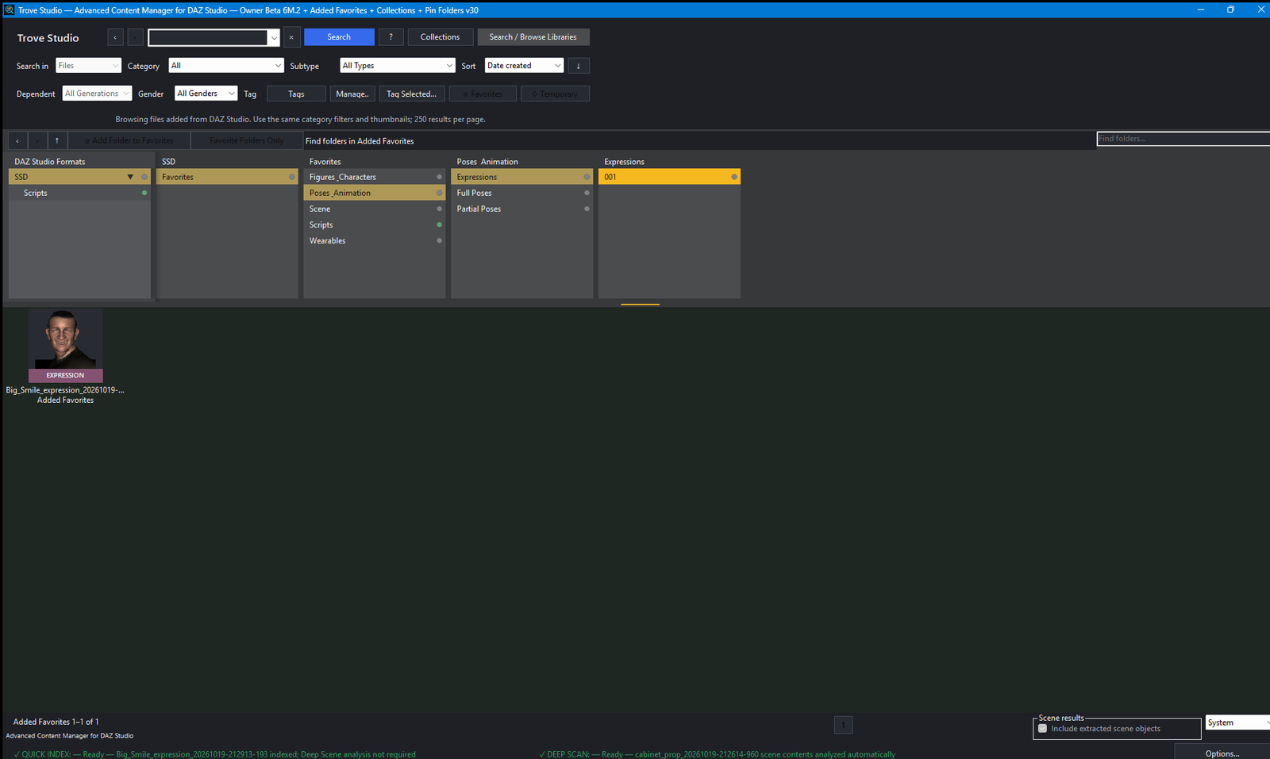Click the dot beside Scene folder
Image resolution: width=1270 pixels, height=759 pixels.
tap(439, 209)
